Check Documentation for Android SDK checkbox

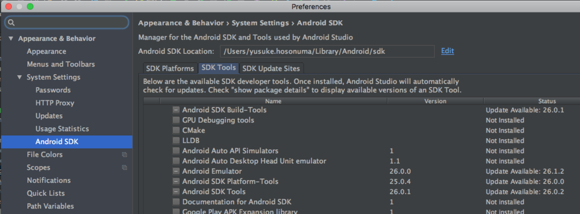point(176,202)
